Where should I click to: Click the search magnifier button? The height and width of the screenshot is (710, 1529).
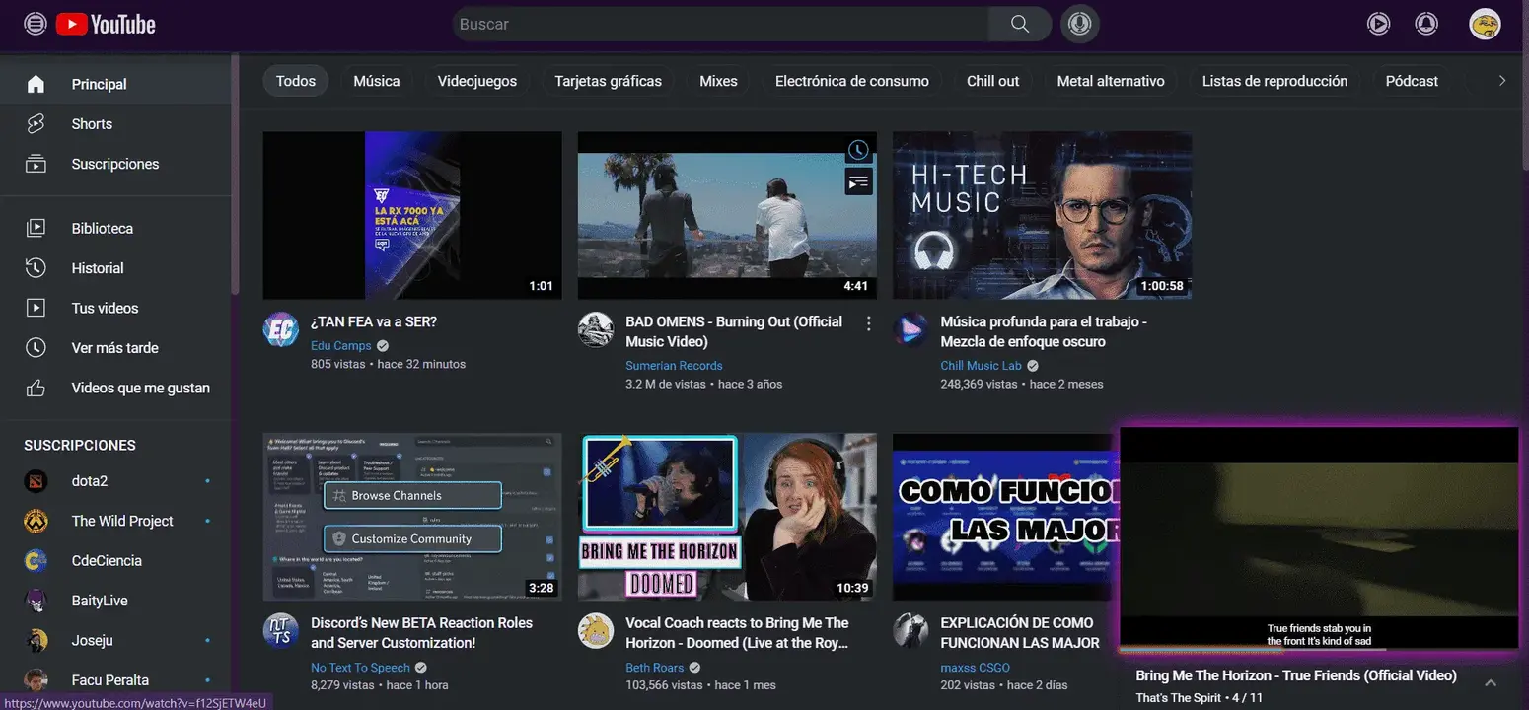[1020, 24]
